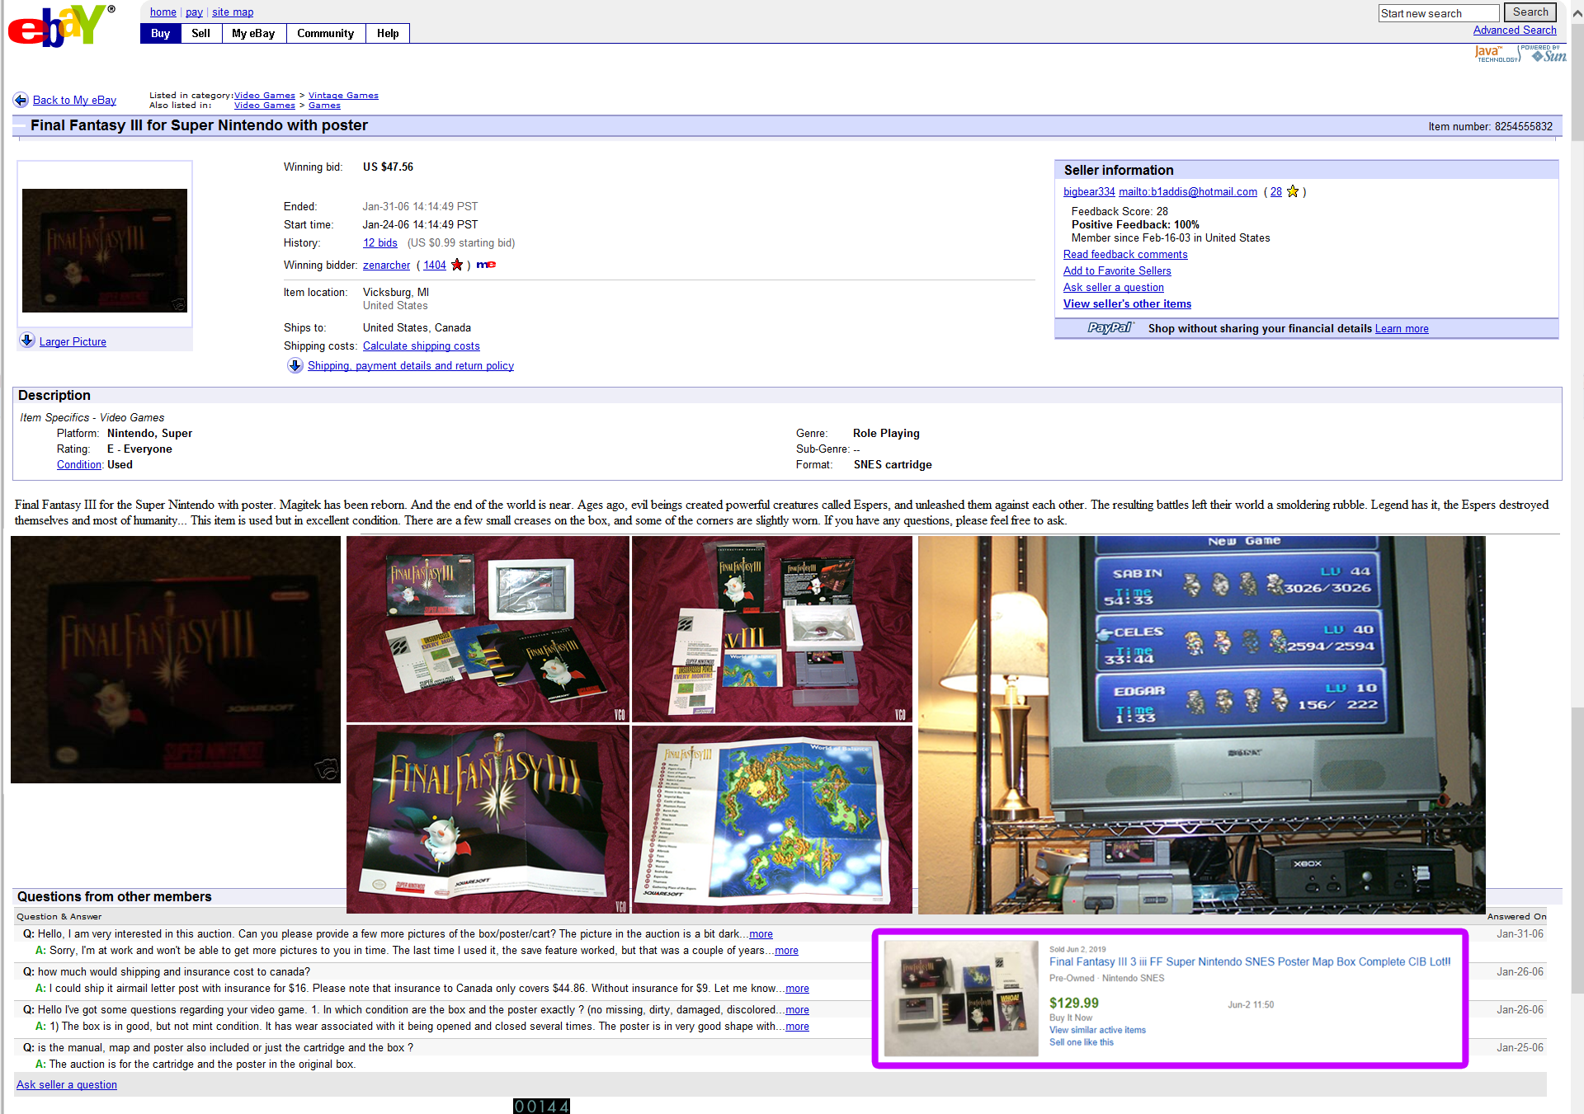The width and height of the screenshot is (1584, 1114).
Task: Open the Community tab
Action: point(325,34)
